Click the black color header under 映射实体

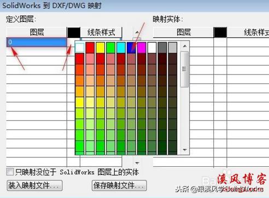(x=220, y=32)
